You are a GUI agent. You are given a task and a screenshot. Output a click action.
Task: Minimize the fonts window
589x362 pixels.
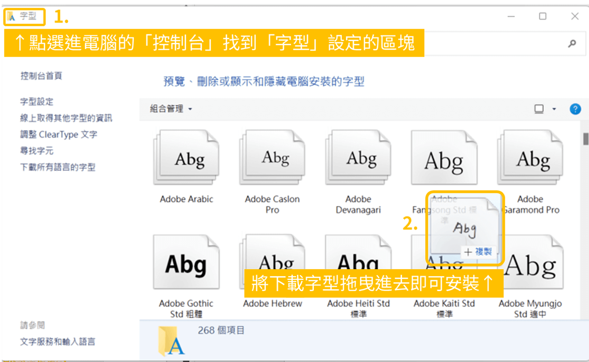(511, 16)
